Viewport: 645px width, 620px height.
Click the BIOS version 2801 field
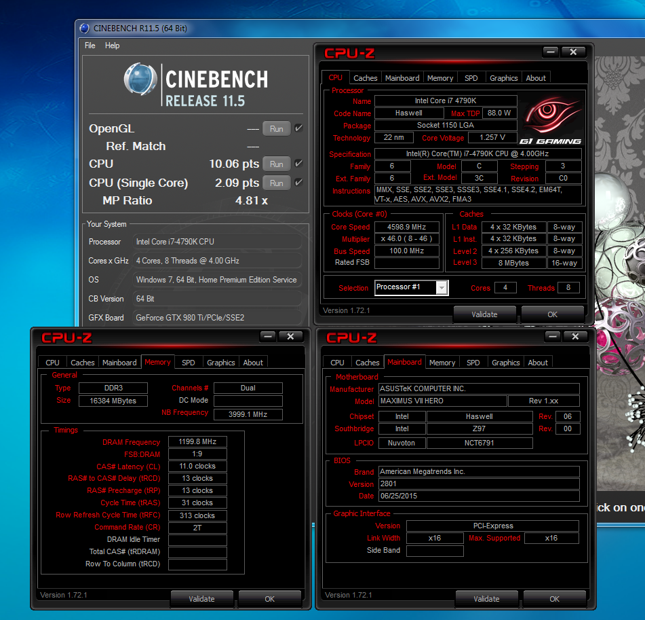[479, 484]
